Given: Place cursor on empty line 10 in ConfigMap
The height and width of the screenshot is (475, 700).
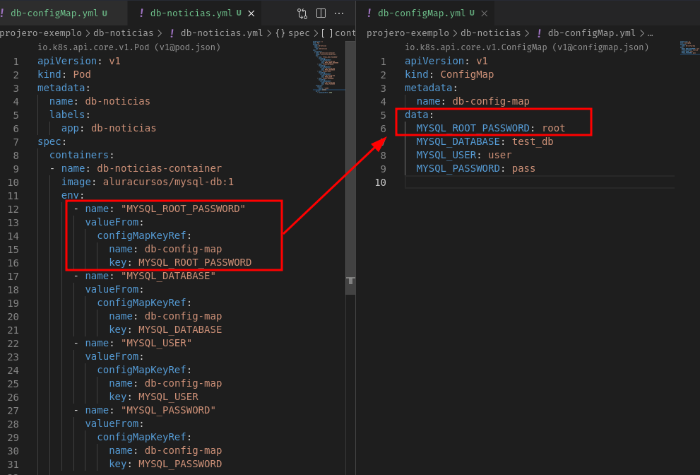Looking at the screenshot, I should click(494, 182).
